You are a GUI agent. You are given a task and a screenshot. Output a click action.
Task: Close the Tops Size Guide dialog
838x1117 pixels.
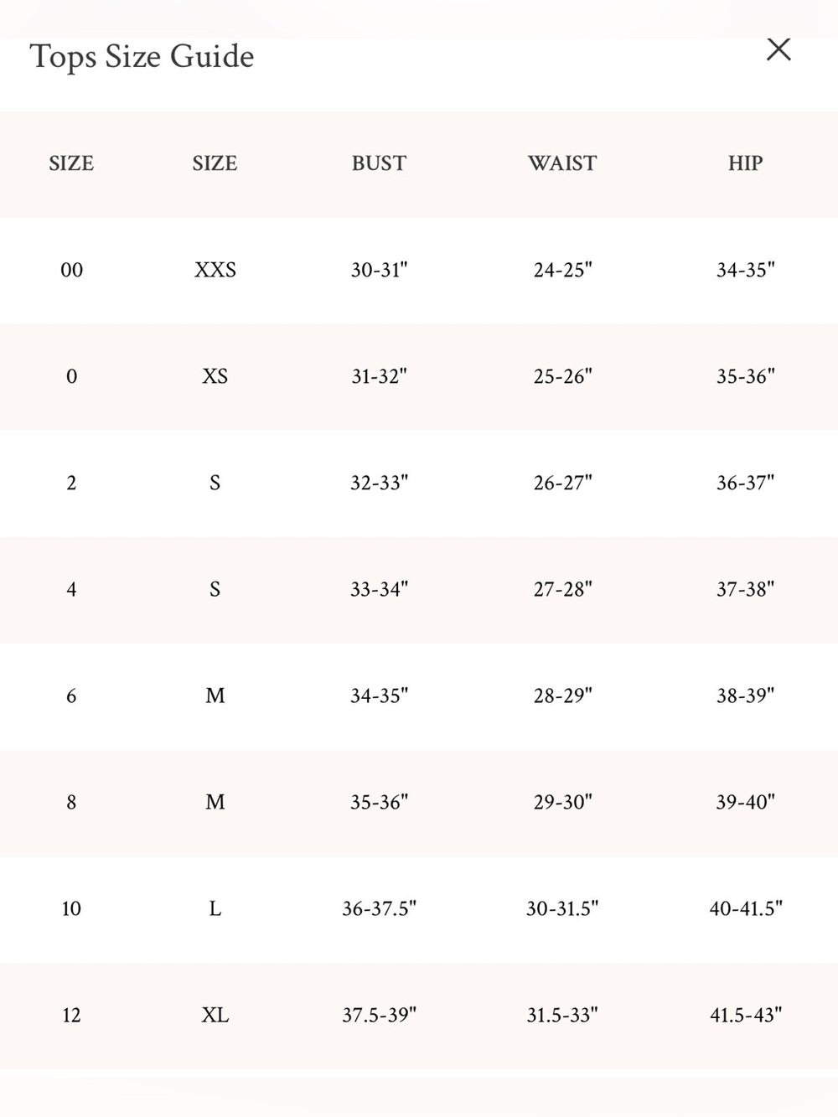point(779,49)
